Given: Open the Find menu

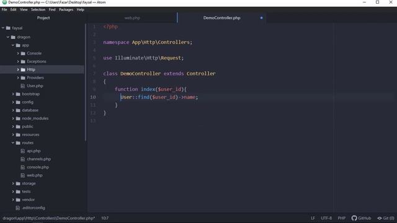Looking at the screenshot, I should (52, 10).
